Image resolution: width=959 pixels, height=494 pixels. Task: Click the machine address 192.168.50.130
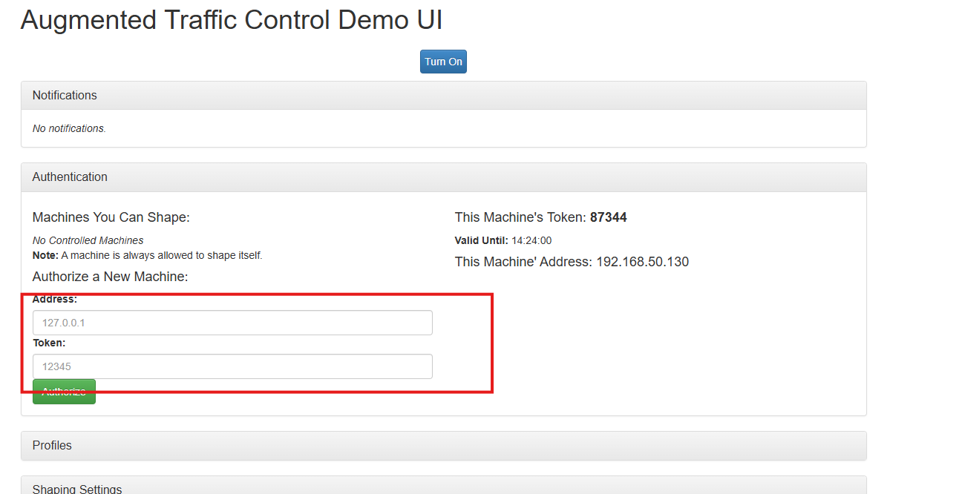[x=642, y=262]
